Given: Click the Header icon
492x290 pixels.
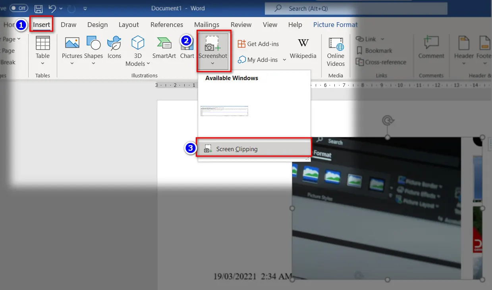Looking at the screenshot, I should pos(464,43).
